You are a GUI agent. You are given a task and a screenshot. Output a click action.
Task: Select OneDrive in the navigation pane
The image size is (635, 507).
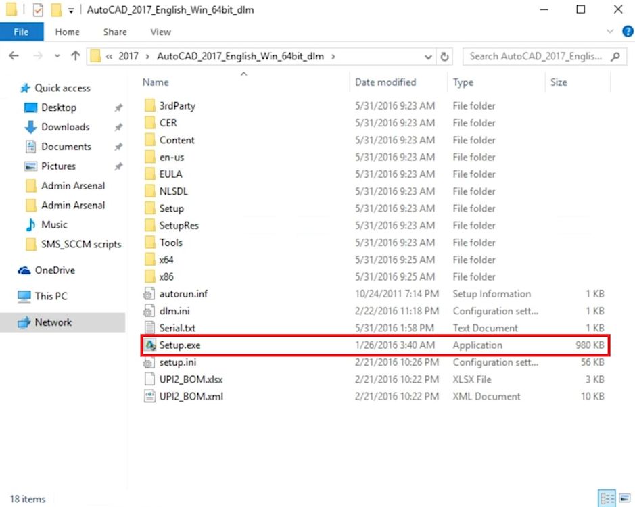(55, 270)
